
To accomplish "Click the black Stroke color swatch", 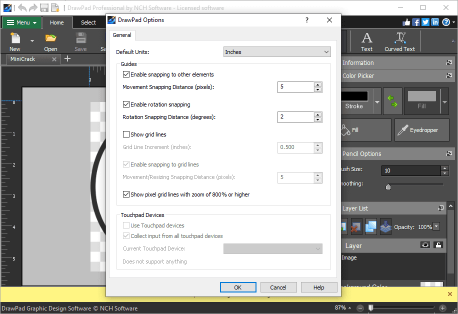I will (x=354, y=96).
